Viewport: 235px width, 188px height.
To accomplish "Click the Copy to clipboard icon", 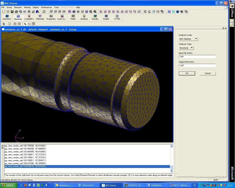I will (x=21, y=12).
